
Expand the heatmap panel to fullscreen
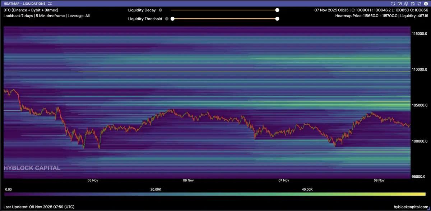click(419, 4)
